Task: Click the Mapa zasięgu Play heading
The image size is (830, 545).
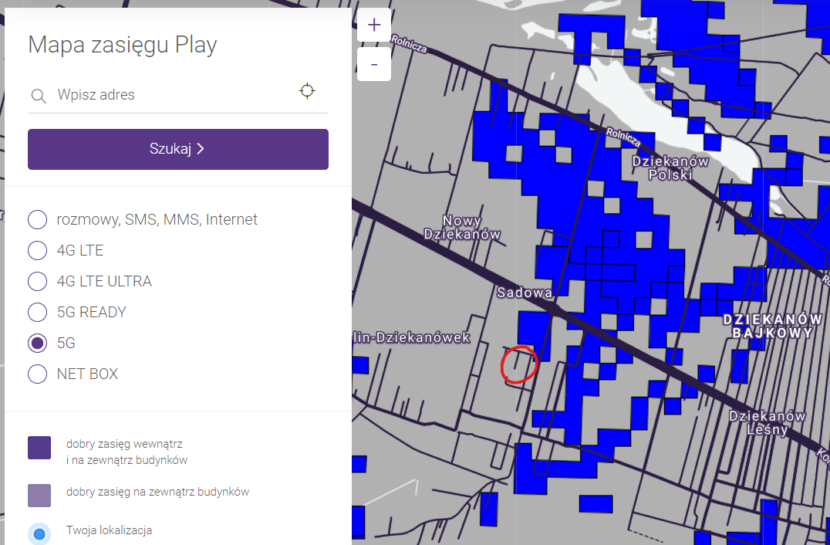Action: [x=123, y=45]
